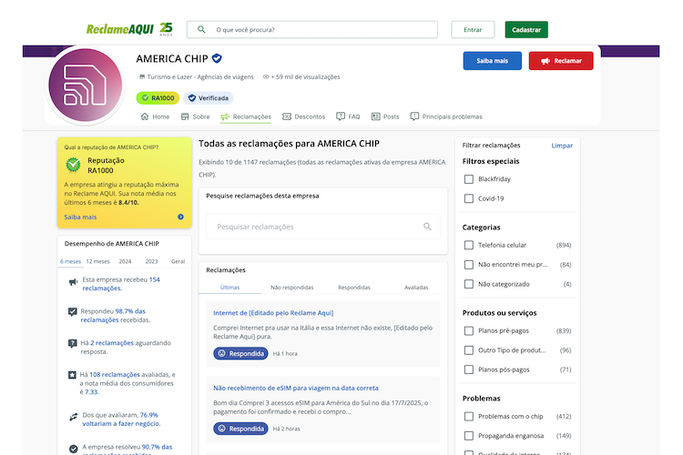The image size is (683, 455).
Task: Select the Problemas com o chip checkbox
Action: [469, 417]
